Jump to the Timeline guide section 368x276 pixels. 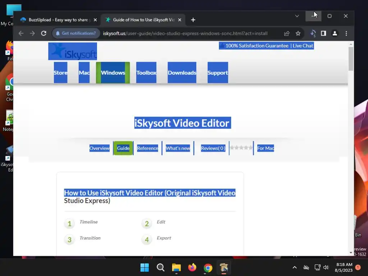[x=88, y=222]
